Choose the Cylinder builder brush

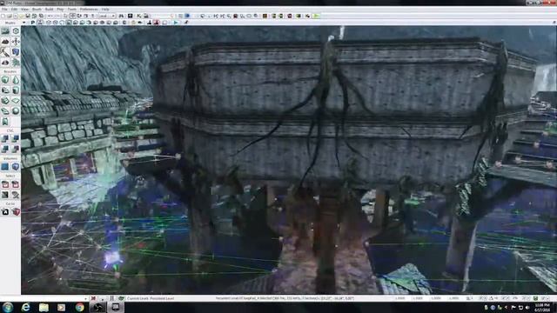(16, 90)
